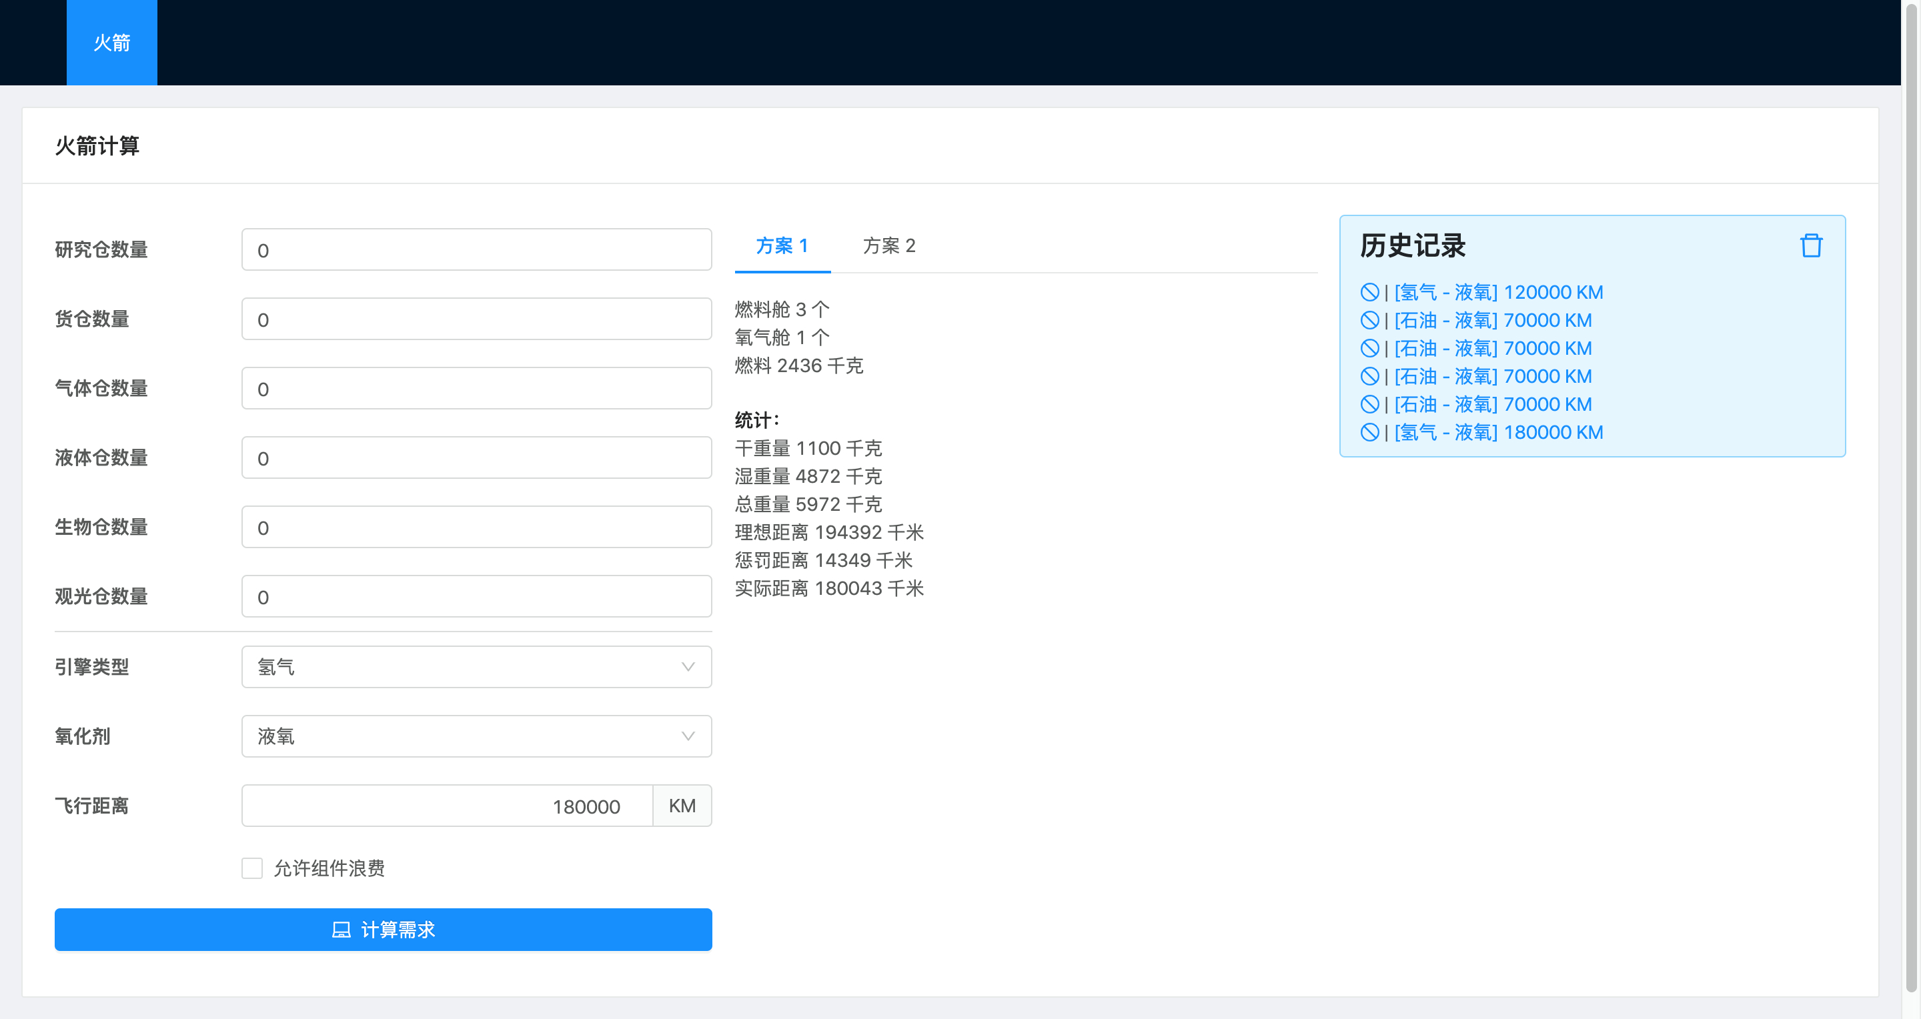Focus the 气体仓数量 input field
The width and height of the screenshot is (1921, 1019).
click(x=476, y=387)
